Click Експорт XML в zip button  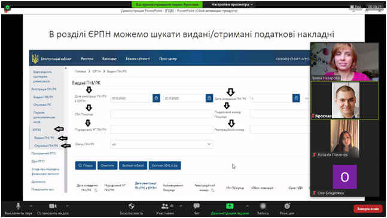[164, 165]
